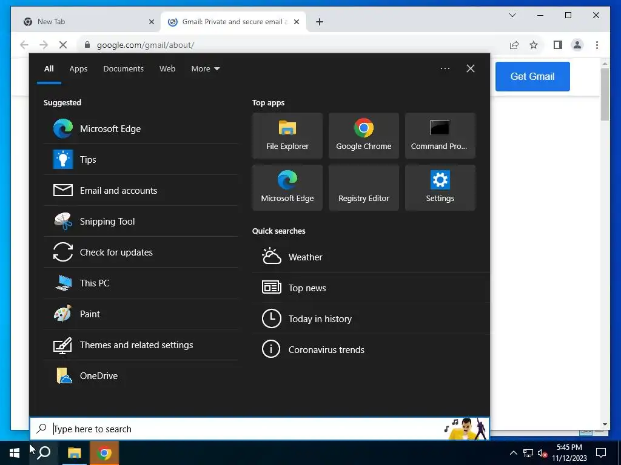Open search panel options ellipsis menu
This screenshot has width=621, height=465.
(x=445, y=68)
